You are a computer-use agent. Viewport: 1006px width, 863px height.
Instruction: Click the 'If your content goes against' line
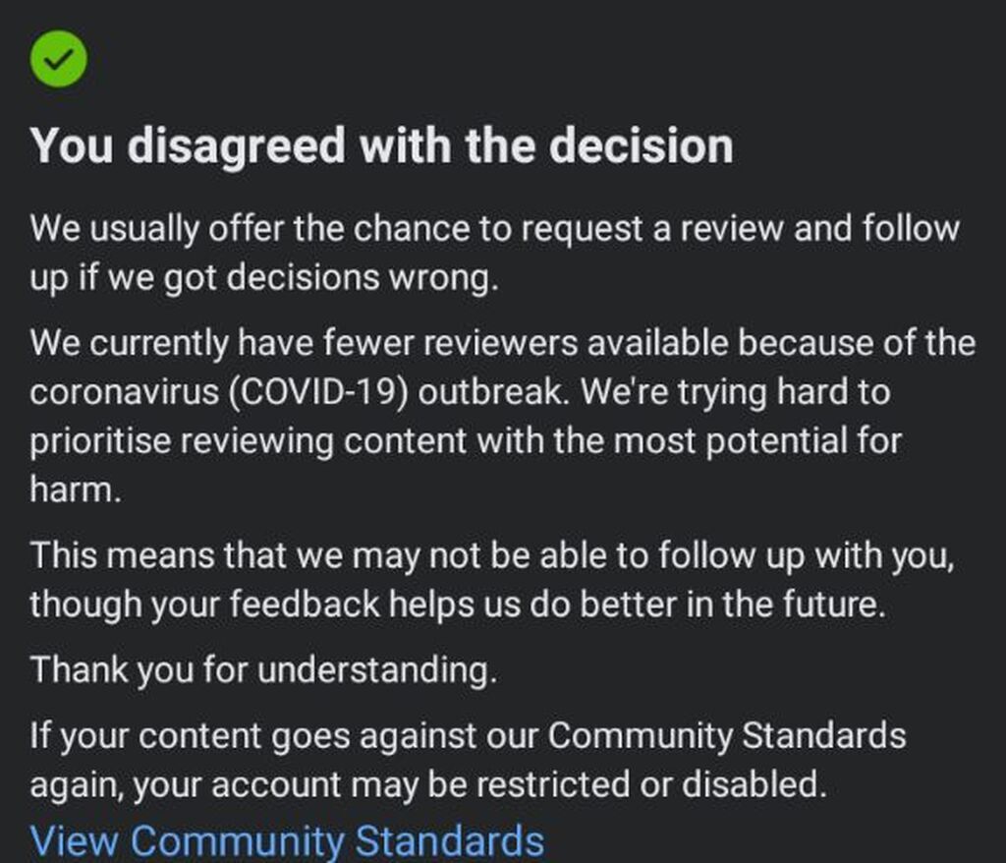tap(468, 736)
